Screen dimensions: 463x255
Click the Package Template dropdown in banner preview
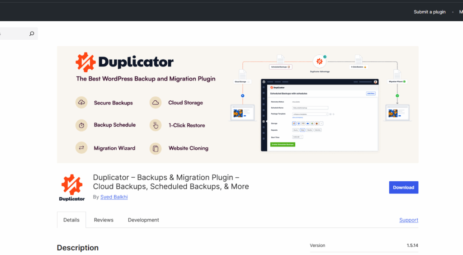pyautogui.click(x=310, y=114)
